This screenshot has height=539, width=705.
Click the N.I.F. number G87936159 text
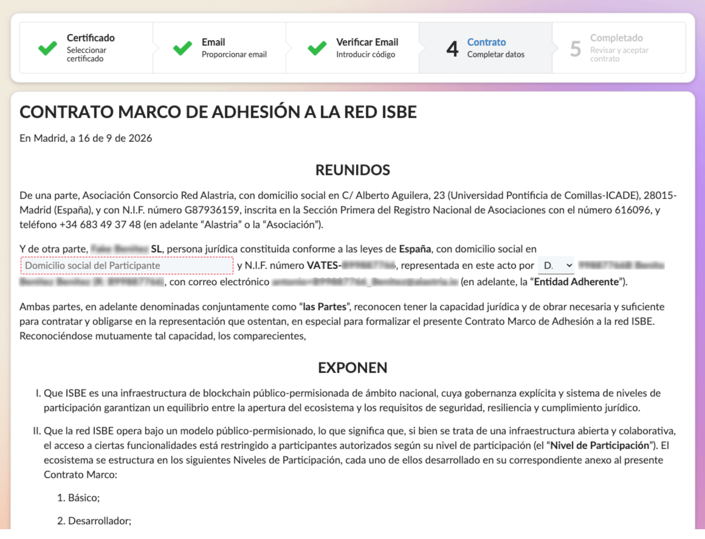point(212,210)
